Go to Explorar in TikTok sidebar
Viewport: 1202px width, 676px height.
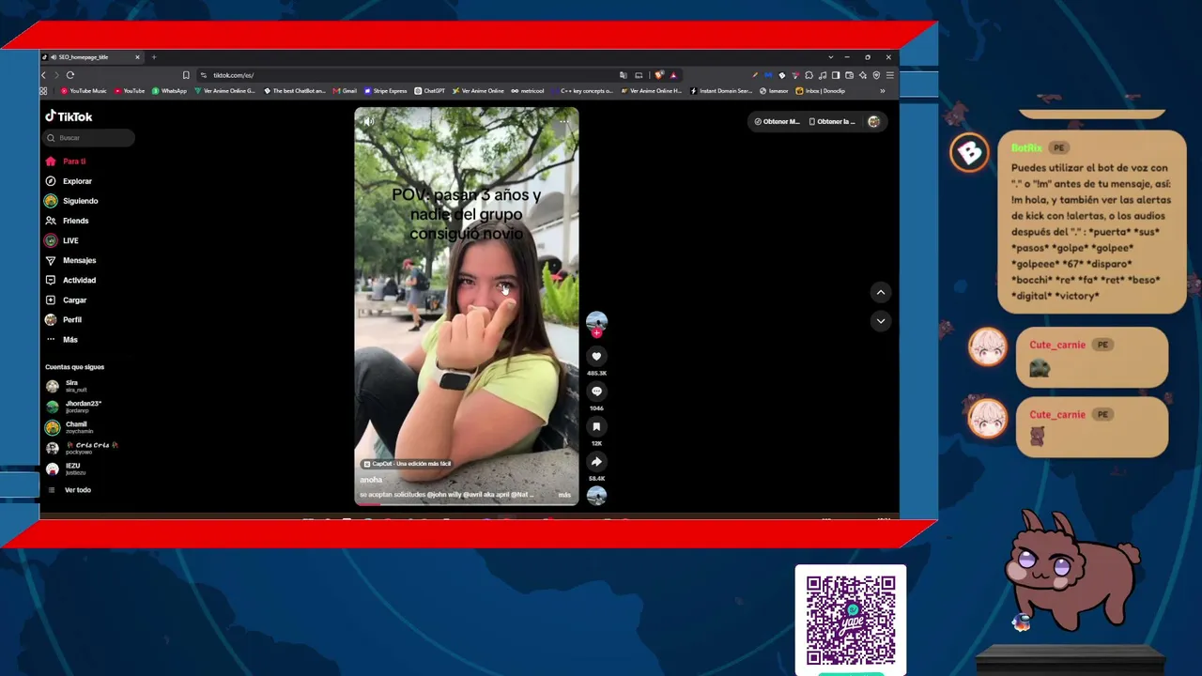coord(69,181)
